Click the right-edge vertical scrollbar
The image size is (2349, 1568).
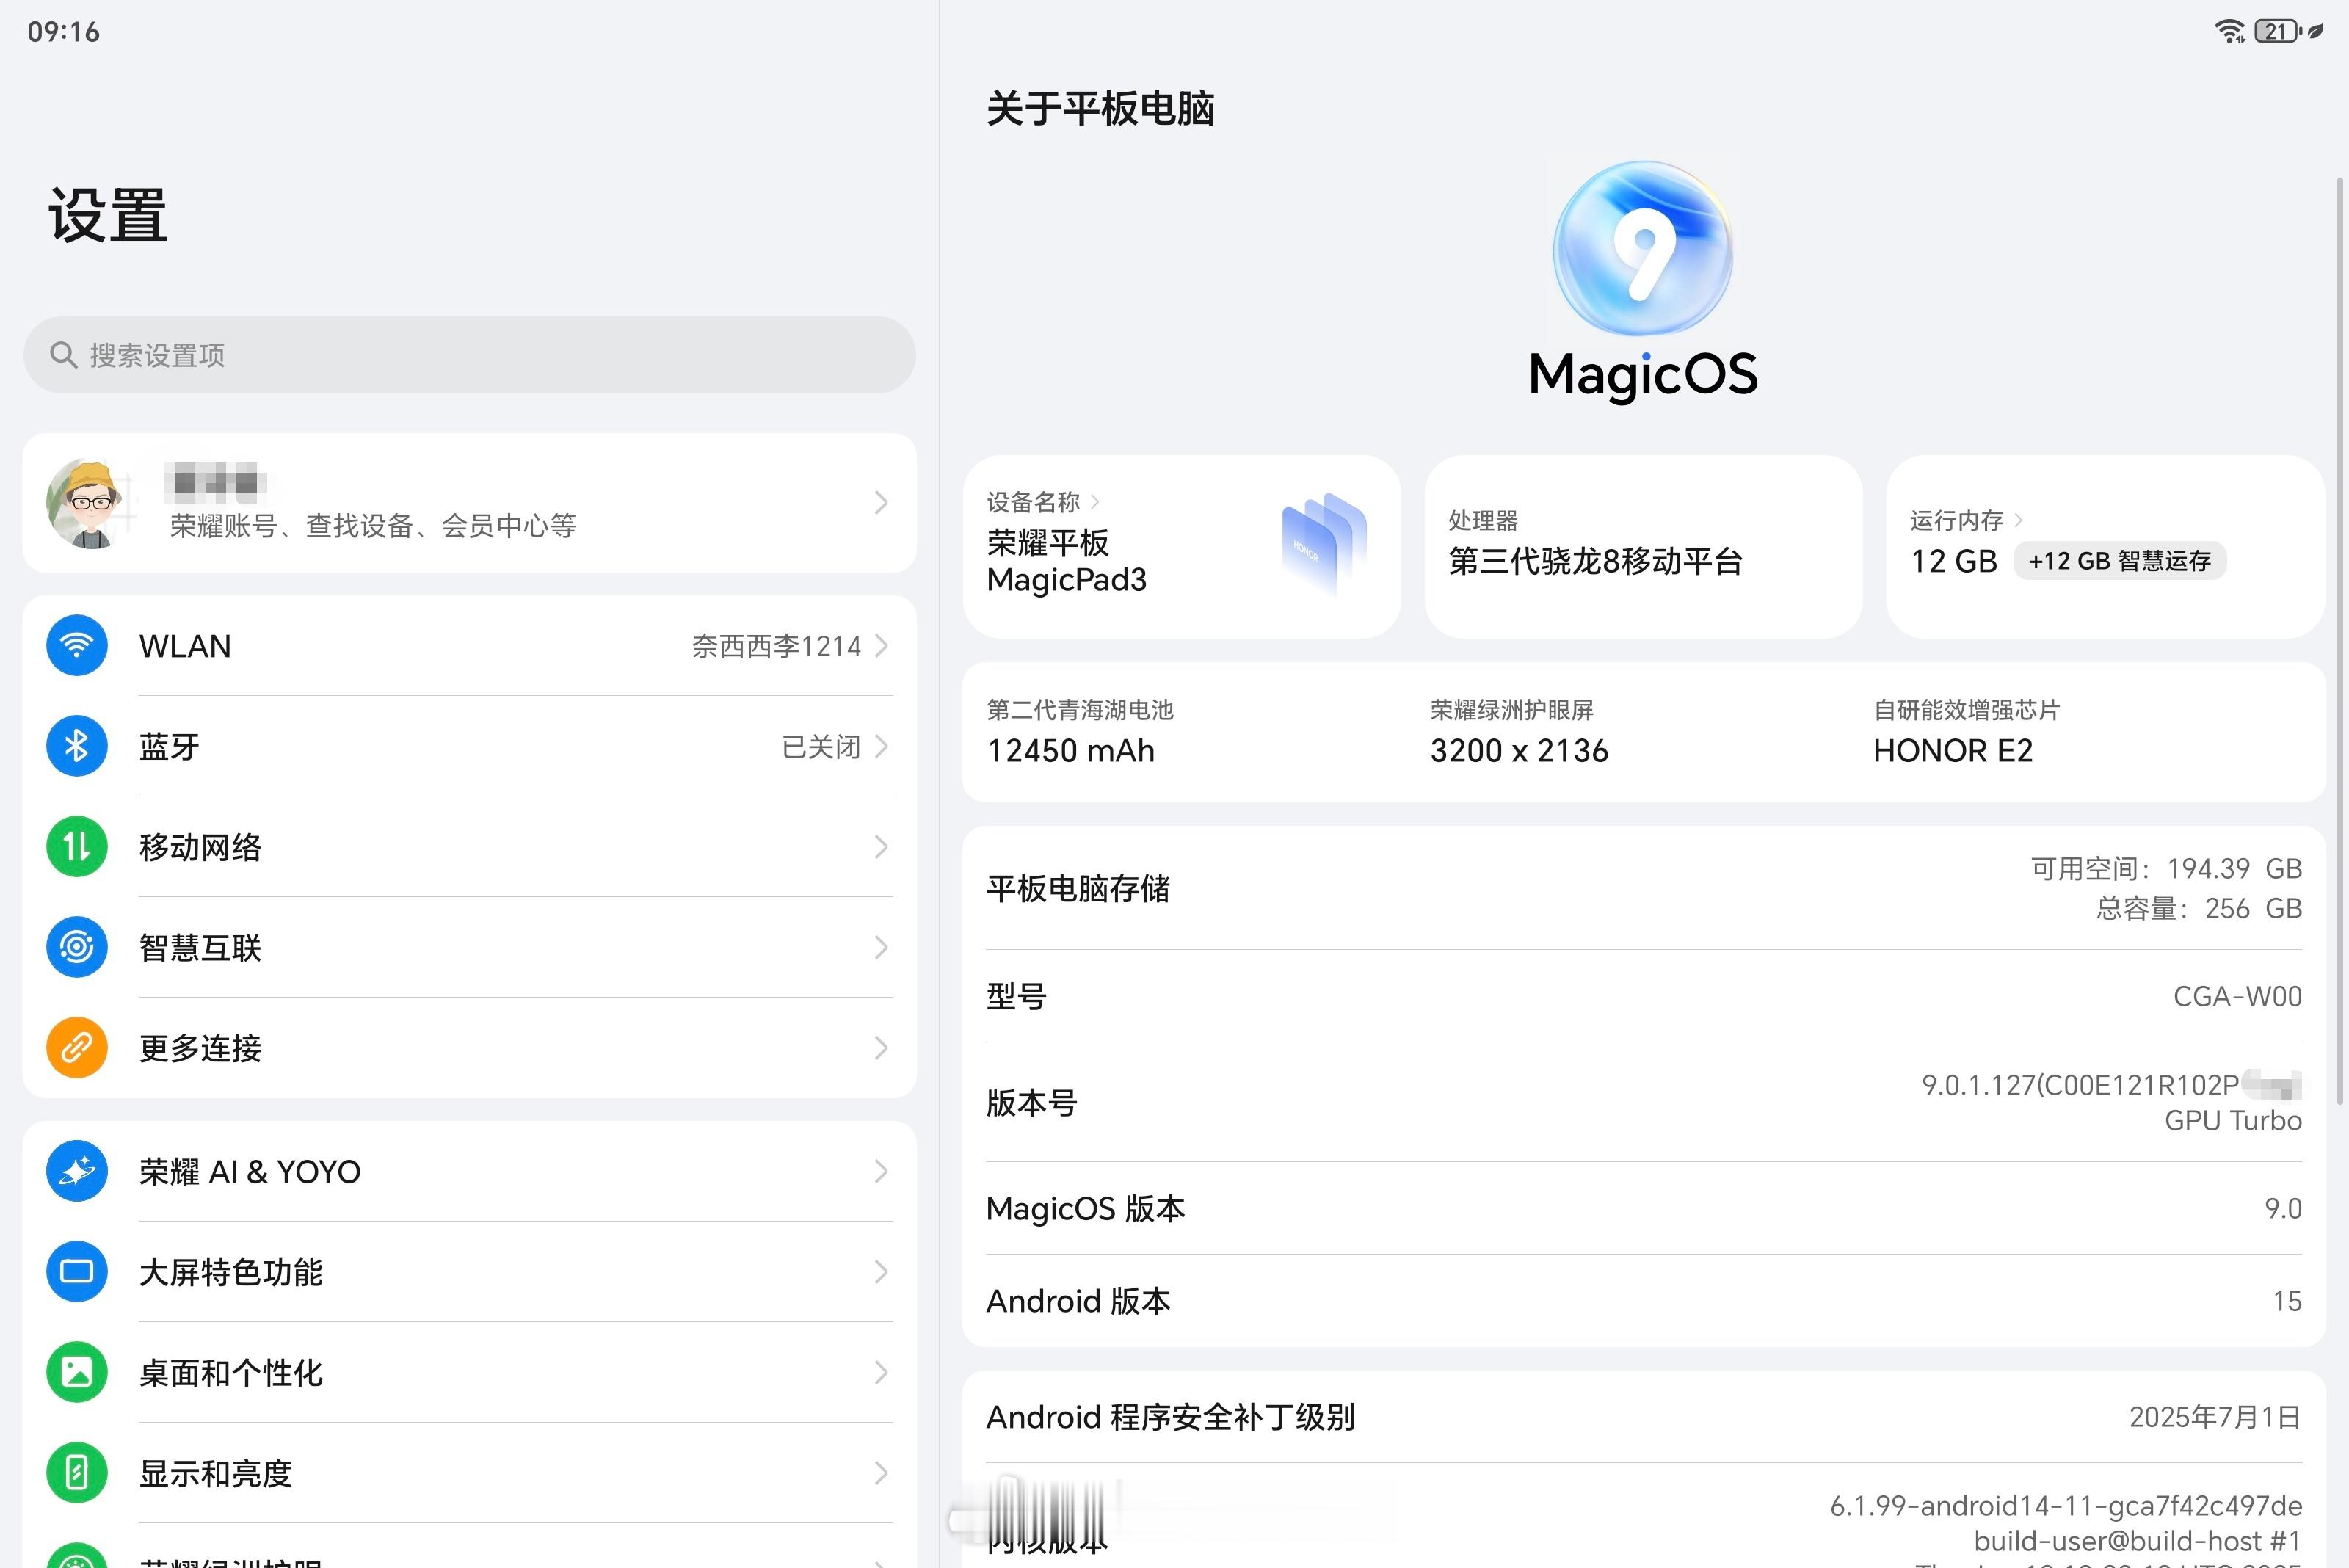tap(2340, 640)
